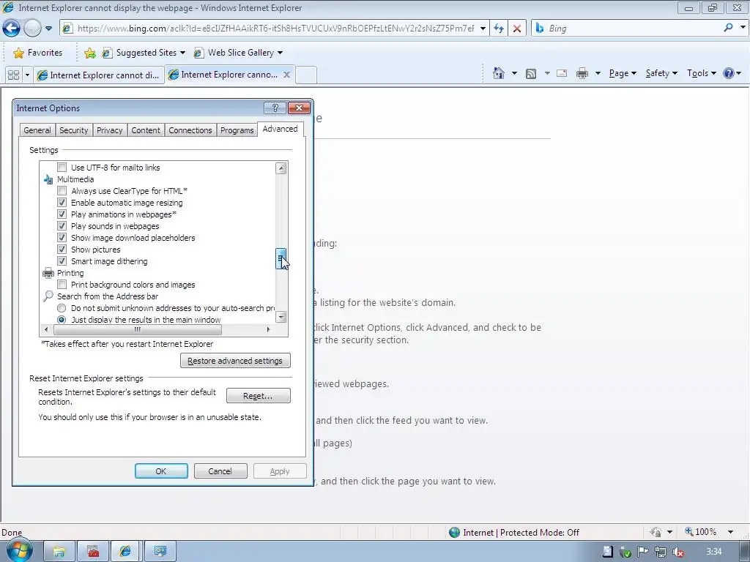Open the Quick Tabs grid icon
This screenshot has height=562, width=750.
13,75
